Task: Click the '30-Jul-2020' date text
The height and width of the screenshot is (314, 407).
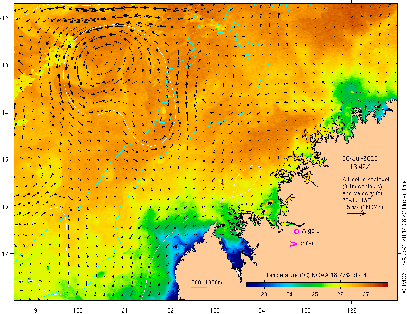Action: [x=360, y=158]
